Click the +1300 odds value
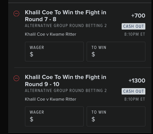Image resolution: width=153 pixels, height=134 pixels. 137,81
